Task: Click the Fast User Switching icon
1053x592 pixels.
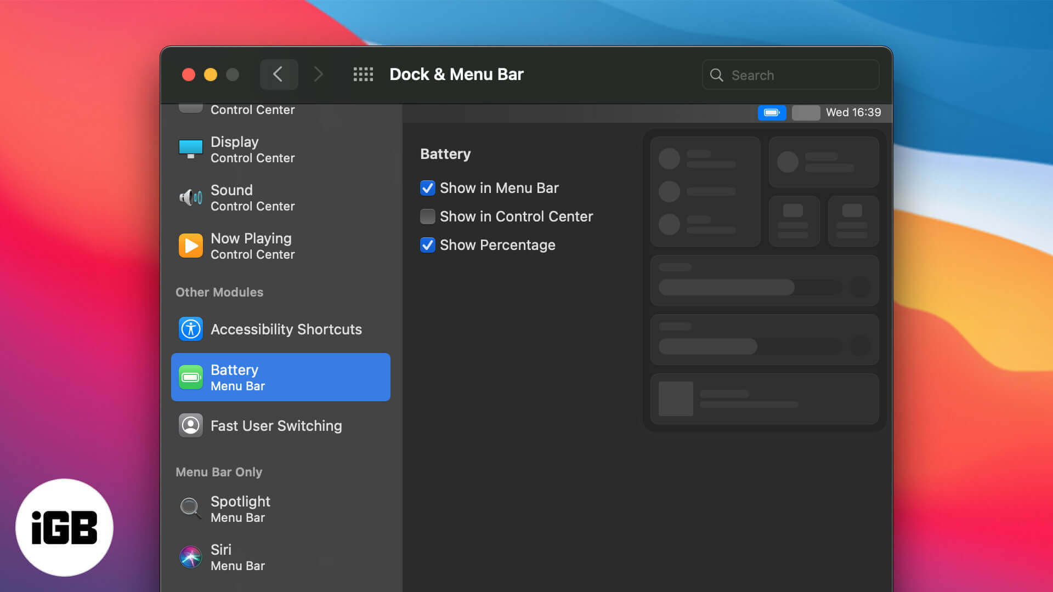Action: [190, 425]
